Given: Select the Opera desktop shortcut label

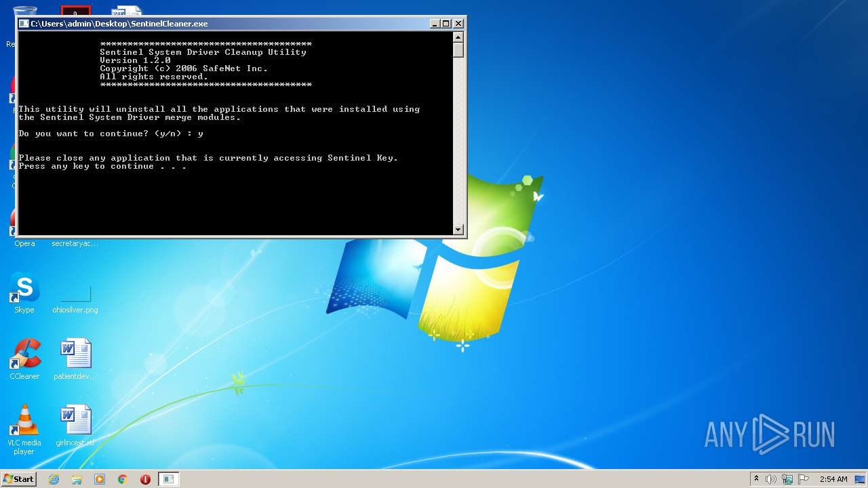Looking at the screenshot, I should coord(24,243).
